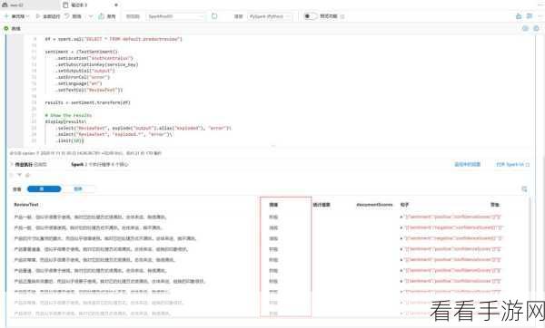Click the icon right of the Spark pool dropdown
This screenshot has height=328, width=545.
click(214, 16)
